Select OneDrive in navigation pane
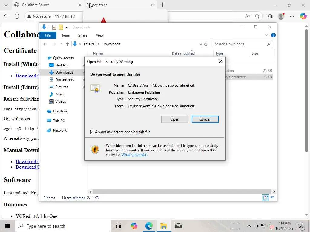Screen dimensions: 310x232 tap(57, 111)
